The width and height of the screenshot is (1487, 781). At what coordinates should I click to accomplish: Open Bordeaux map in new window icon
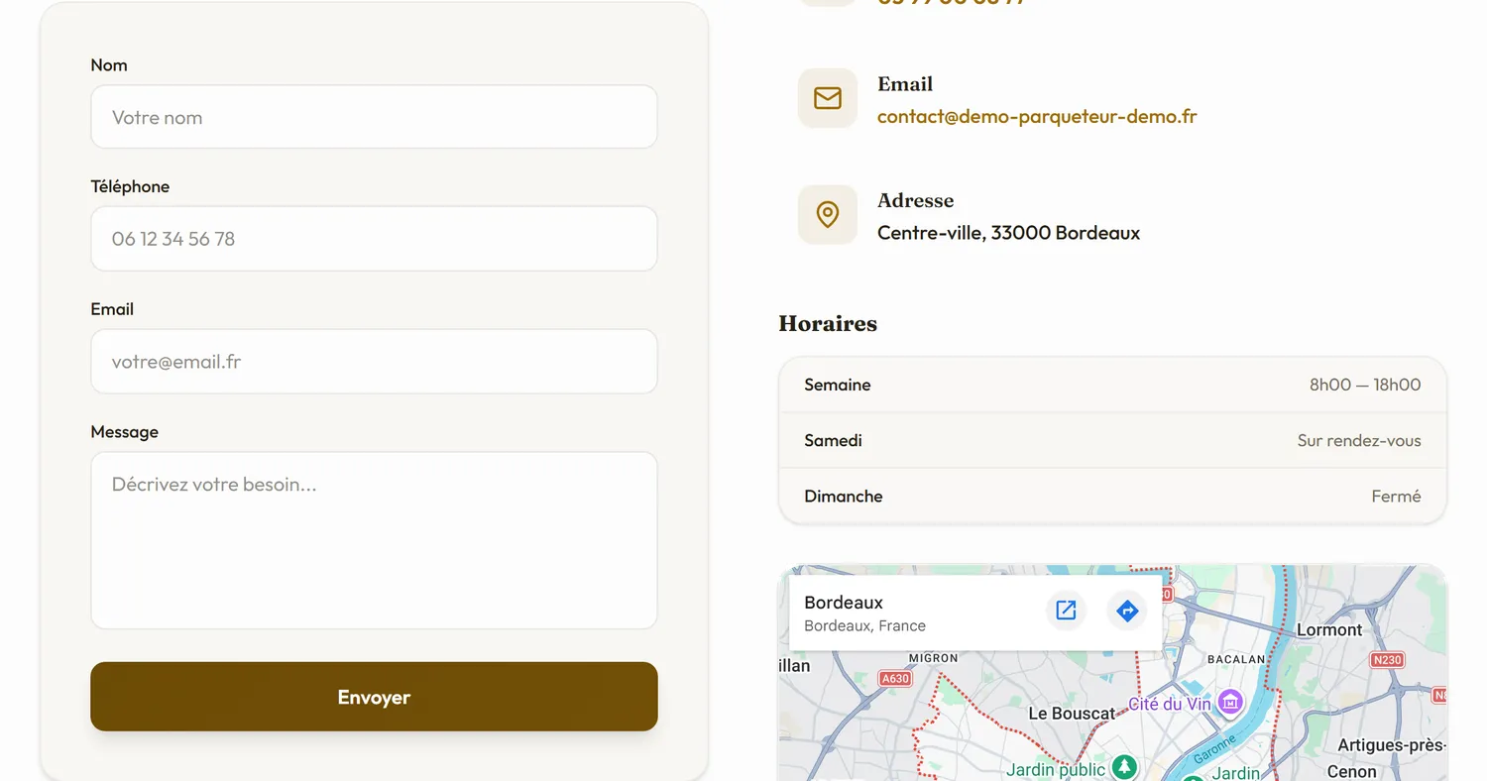(x=1066, y=611)
